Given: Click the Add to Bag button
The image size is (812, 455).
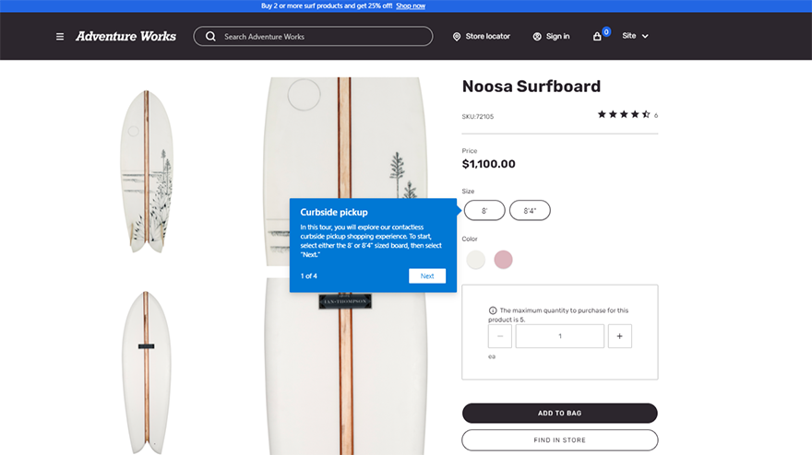Looking at the screenshot, I should click(x=559, y=413).
